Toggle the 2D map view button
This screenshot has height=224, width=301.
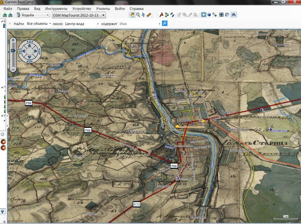pyautogui.click(x=203, y=15)
